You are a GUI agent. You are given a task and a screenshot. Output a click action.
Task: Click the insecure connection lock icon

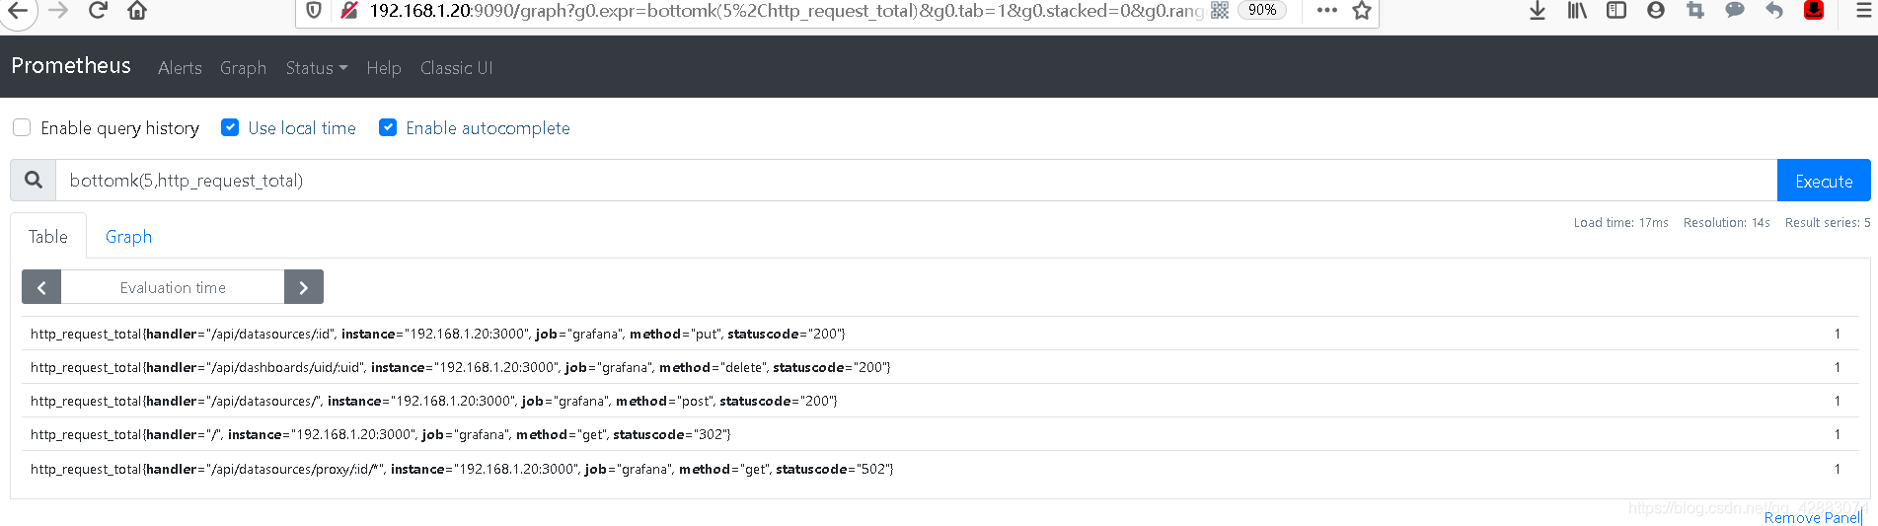pos(348,11)
